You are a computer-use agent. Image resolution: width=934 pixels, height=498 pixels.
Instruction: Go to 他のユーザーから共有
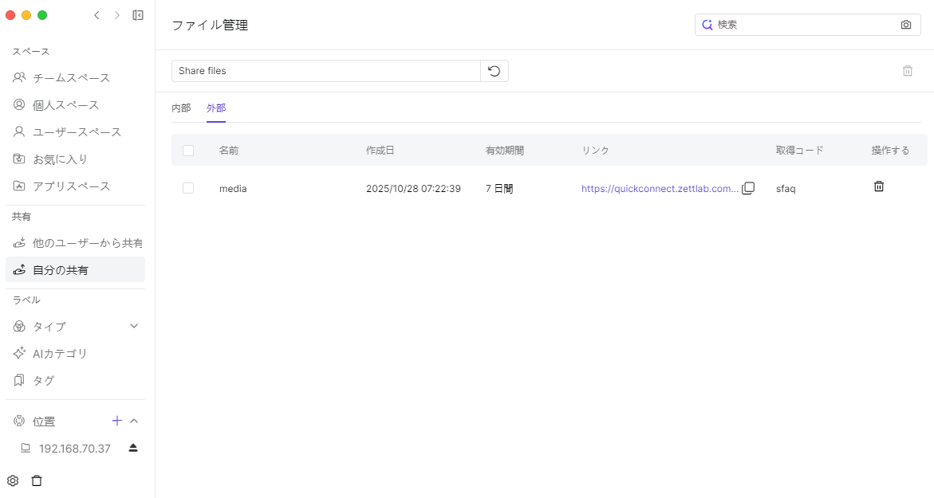pos(87,243)
